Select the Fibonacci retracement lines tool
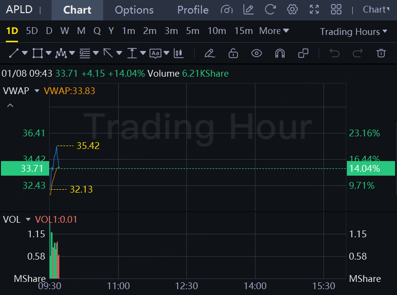The height and width of the screenshot is (295, 397). [x=85, y=53]
